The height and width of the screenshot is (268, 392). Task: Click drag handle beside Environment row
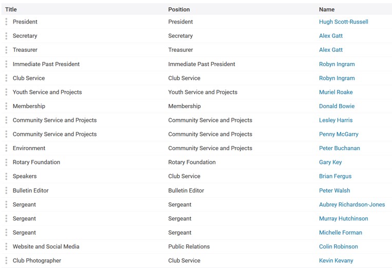[6, 148]
